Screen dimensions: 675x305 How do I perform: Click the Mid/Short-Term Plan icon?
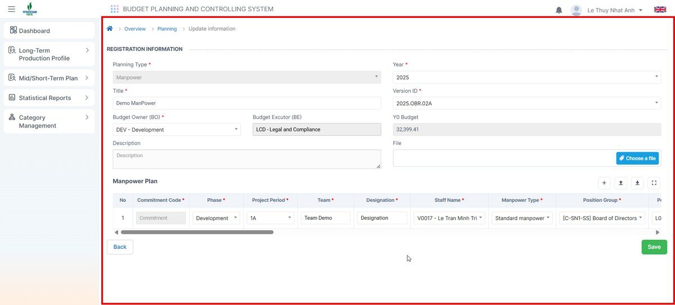pos(12,78)
